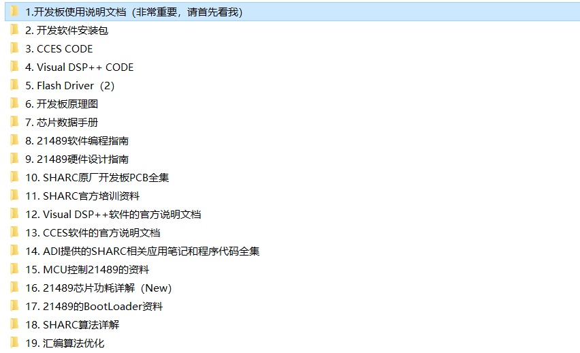The height and width of the screenshot is (353, 580).
Task: Click folder icon of 11. SHARC官方培训资料
Action: (14, 195)
